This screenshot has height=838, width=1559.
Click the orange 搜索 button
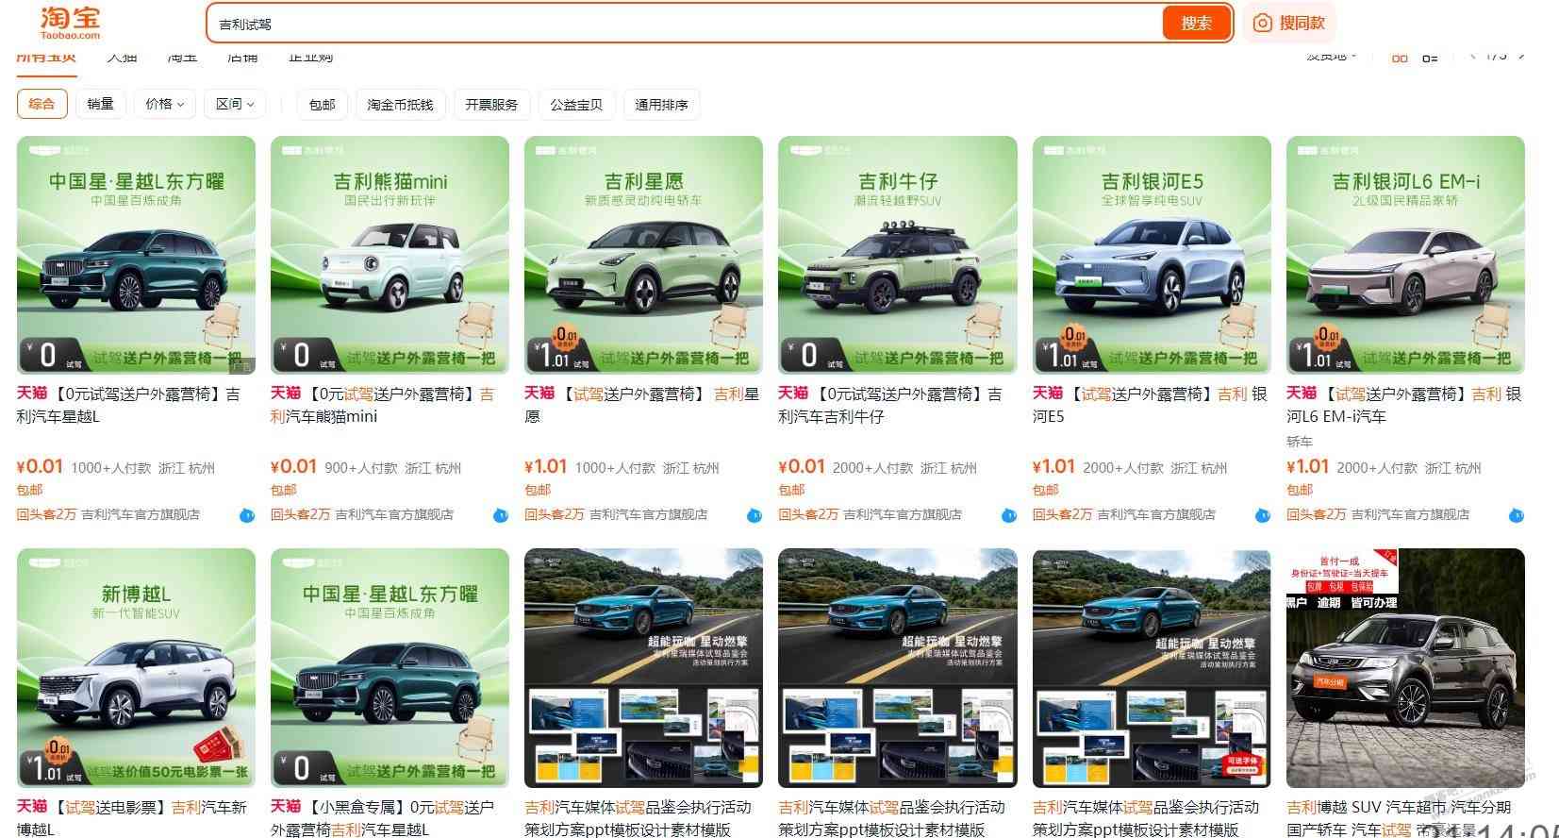1197,24
